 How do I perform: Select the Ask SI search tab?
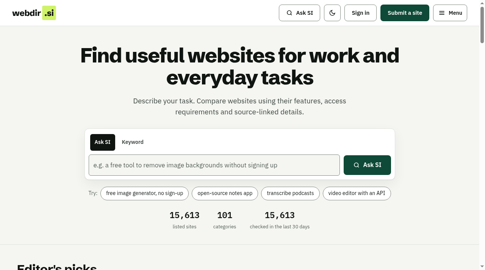pos(103,142)
